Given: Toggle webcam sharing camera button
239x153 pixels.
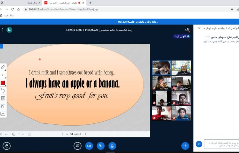Looking at the screenshot, I should (x=89, y=146).
